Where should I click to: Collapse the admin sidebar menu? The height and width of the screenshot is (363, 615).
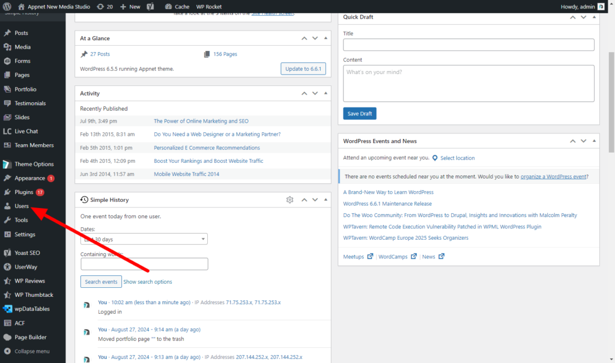pos(33,351)
